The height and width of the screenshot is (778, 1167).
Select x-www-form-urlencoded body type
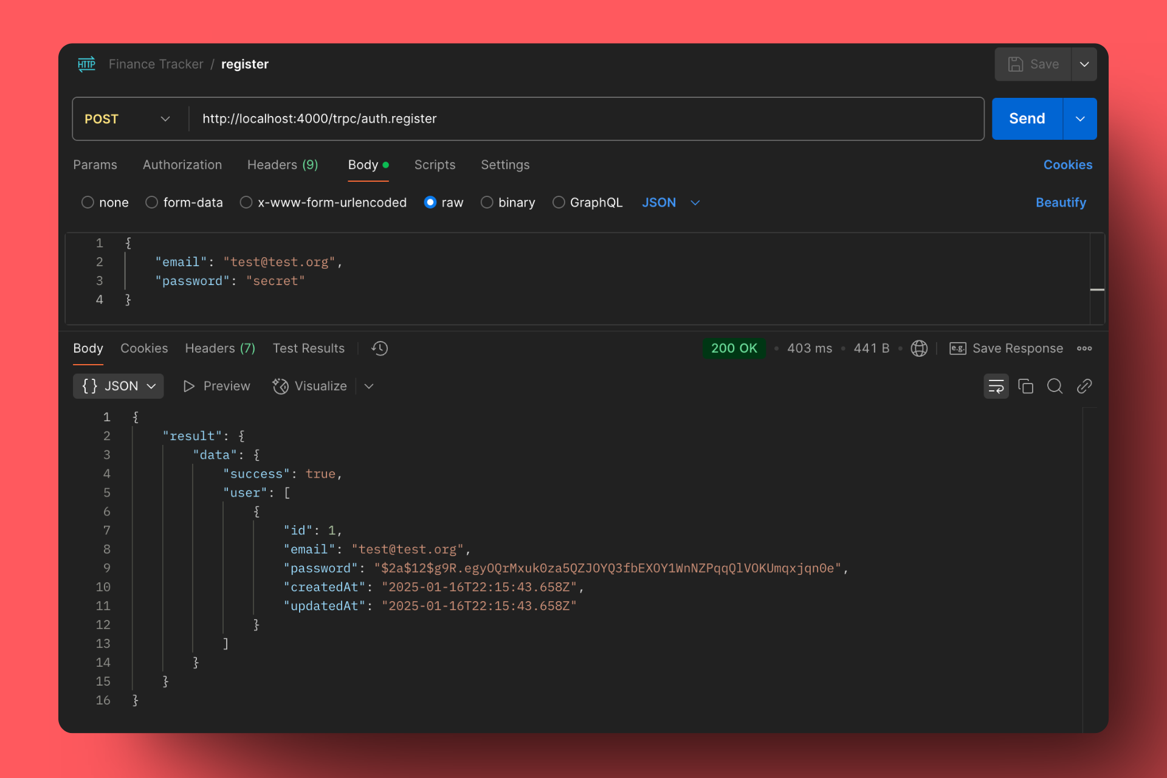point(246,202)
